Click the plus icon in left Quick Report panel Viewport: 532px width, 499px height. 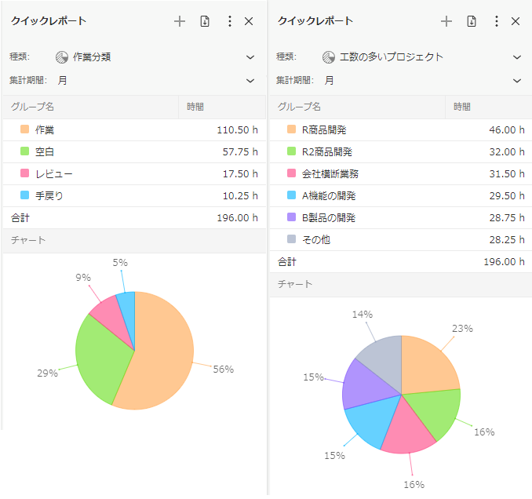pos(180,21)
